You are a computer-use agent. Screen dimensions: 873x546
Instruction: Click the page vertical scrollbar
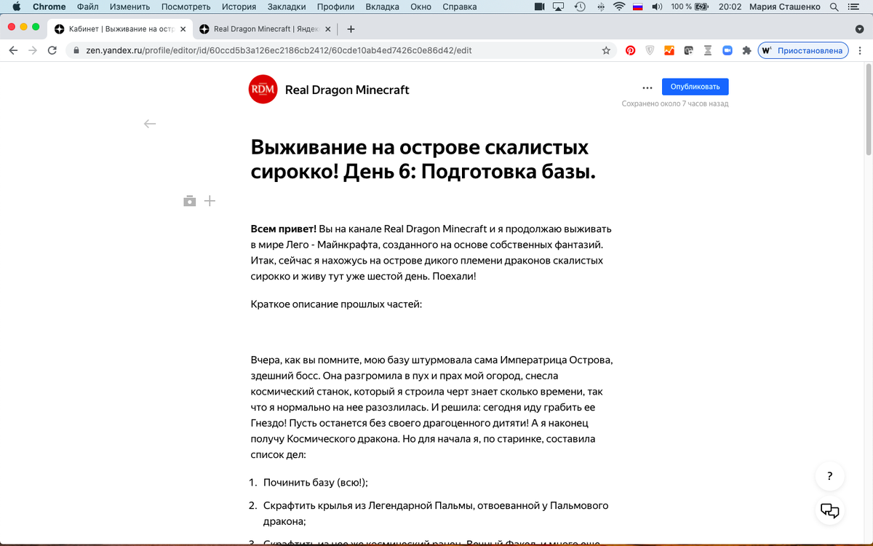(869, 109)
